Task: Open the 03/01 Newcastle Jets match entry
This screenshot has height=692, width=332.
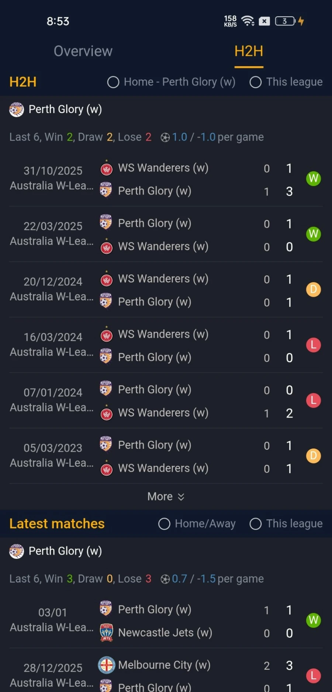Action: point(166,621)
